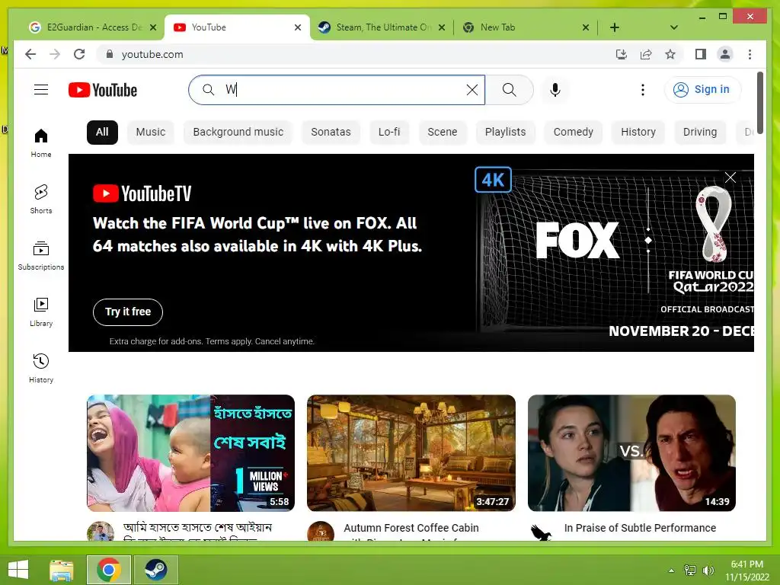The image size is (780, 585).
Task: Open the Autumn Forest Coffee Cabin thumbnail
Action: (x=411, y=453)
